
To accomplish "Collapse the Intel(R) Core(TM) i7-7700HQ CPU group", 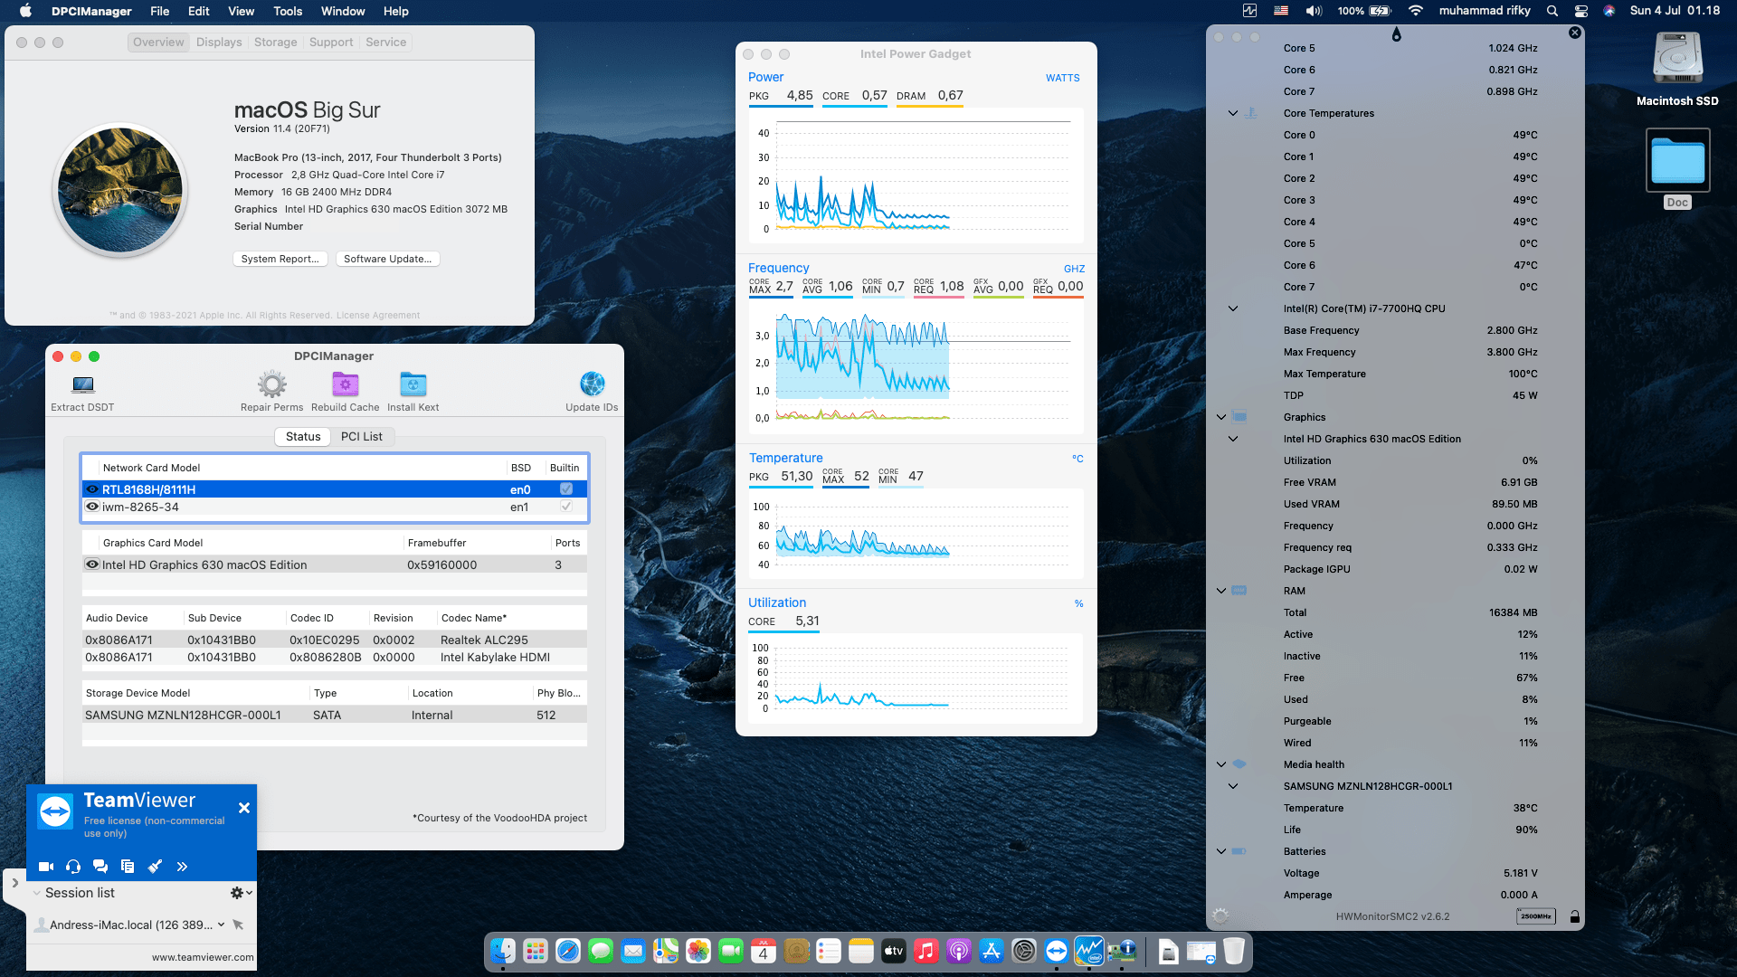I will (x=1232, y=308).
